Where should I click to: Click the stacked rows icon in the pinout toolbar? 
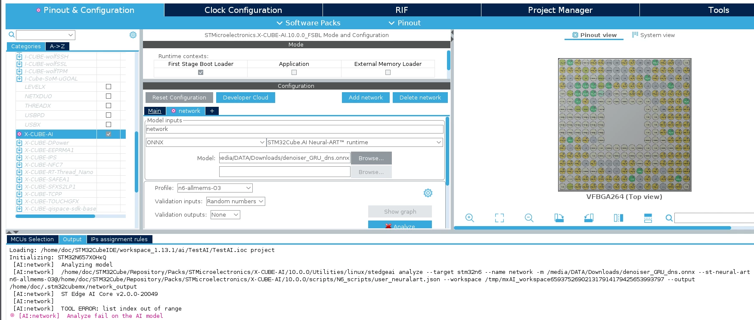pyautogui.click(x=648, y=218)
